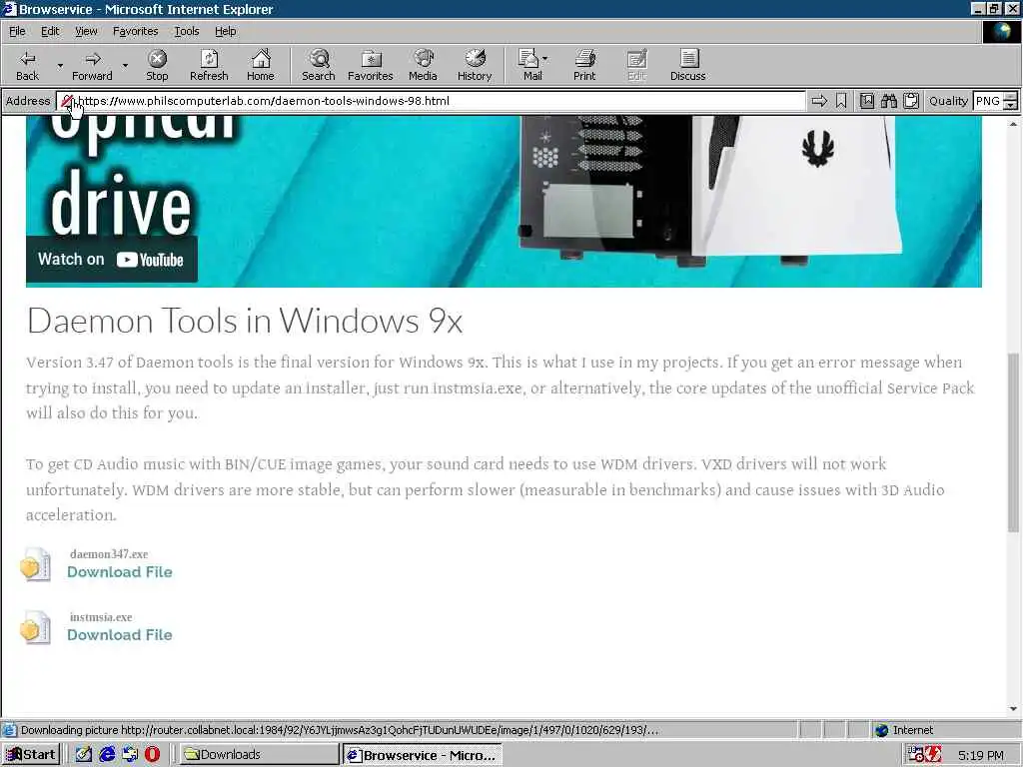Click the file icon beside instmsia.exe

35,627
